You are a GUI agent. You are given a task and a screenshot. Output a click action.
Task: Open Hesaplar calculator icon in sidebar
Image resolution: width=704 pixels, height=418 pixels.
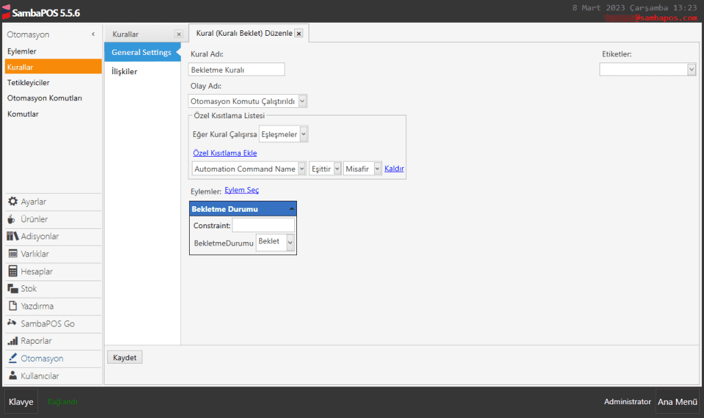[12, 272]
